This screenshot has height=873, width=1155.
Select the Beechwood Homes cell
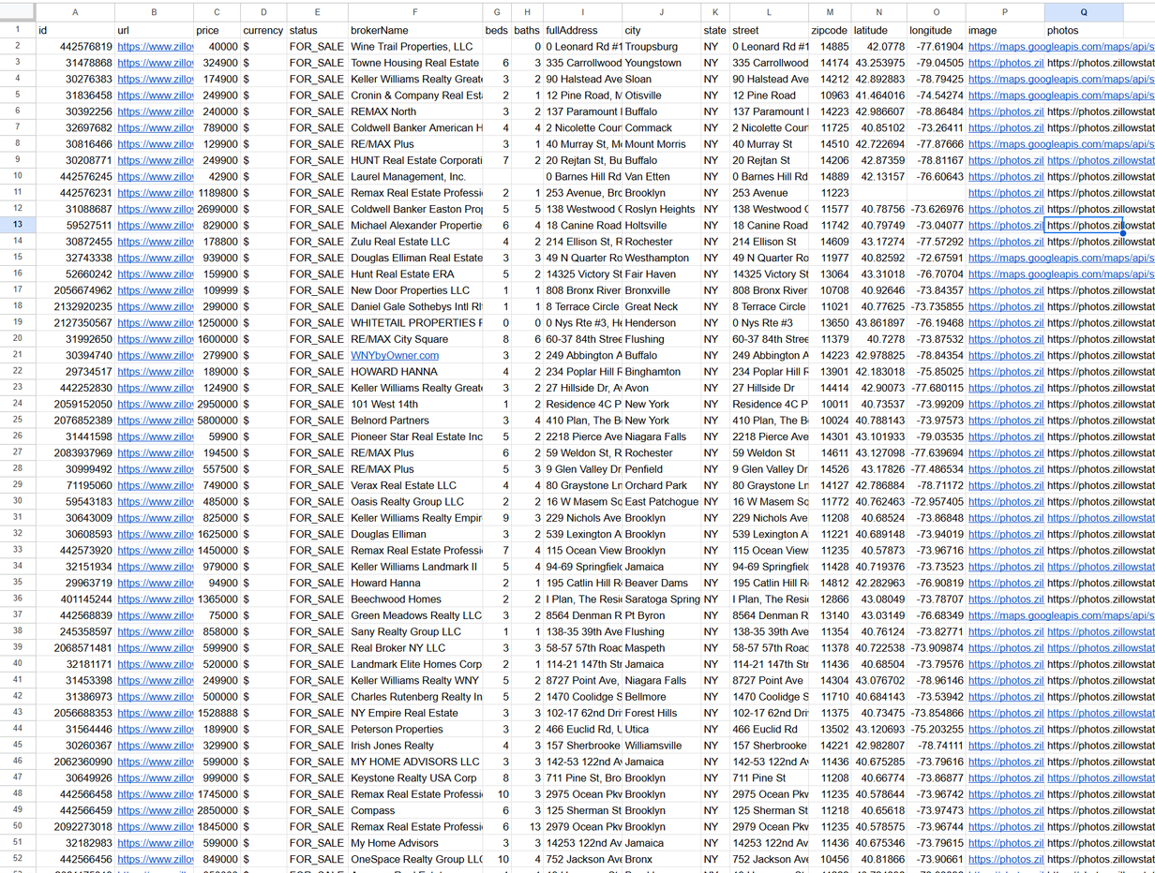[415, 599]
